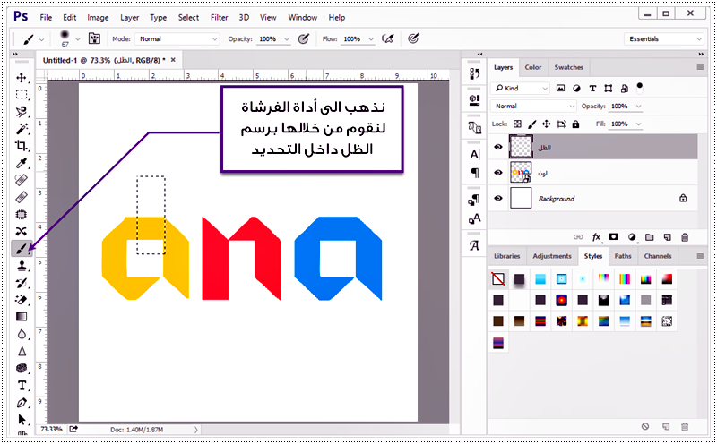Toggle visibility of the الظل layer
Image resolution: width=717 pixels, height=444 pixels.
tap(498, 147)
